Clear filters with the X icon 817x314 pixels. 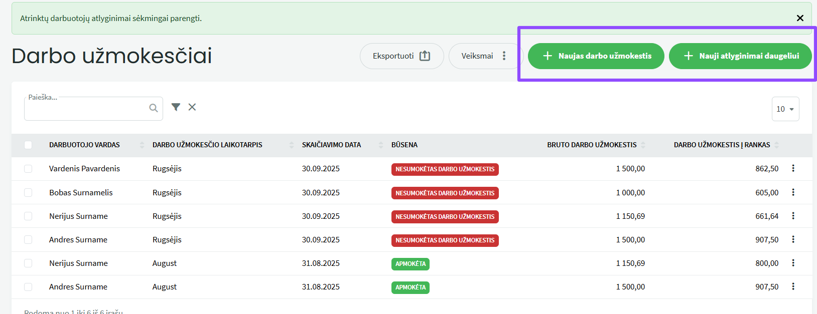192,107
